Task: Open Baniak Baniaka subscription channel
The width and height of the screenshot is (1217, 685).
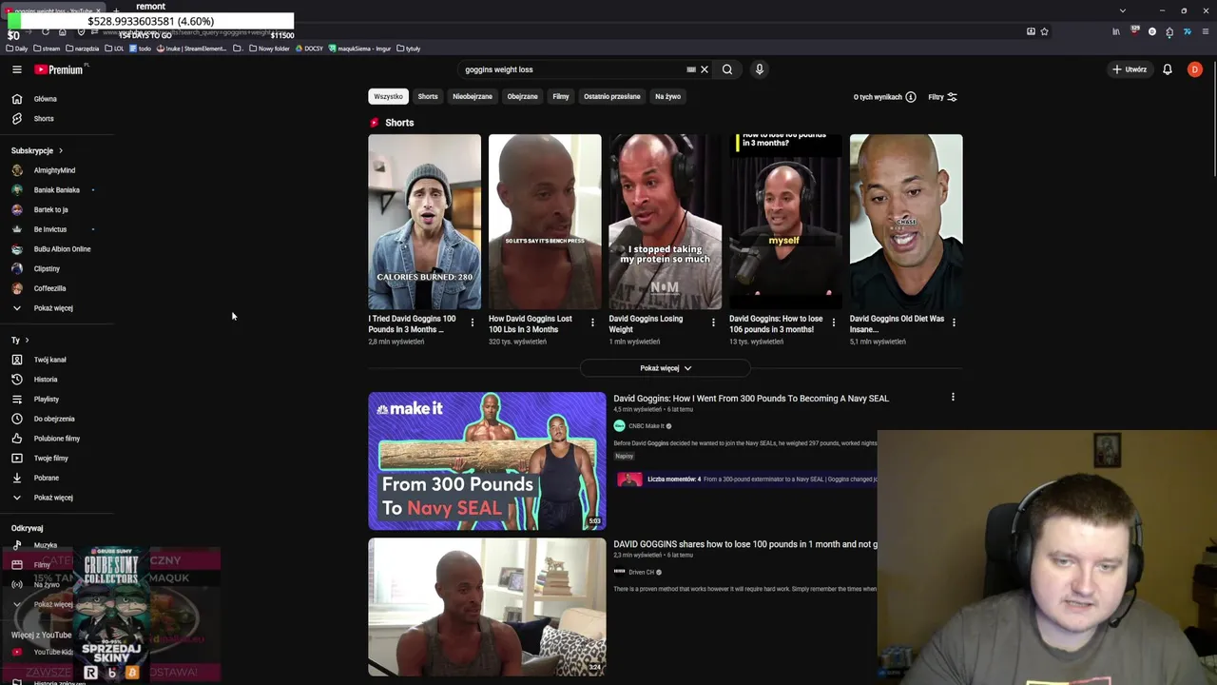Action: click(x=57, y=190)
